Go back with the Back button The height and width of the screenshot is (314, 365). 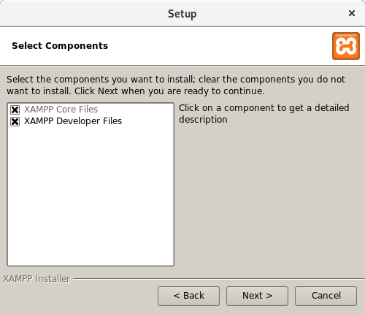[188, 296]
